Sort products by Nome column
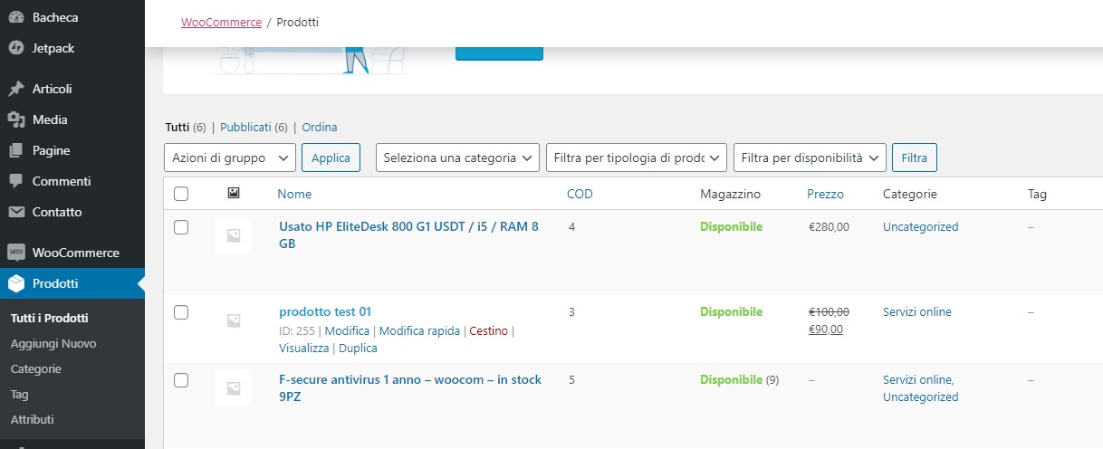Screen dimensions: 1103x449 coord(294,194)
